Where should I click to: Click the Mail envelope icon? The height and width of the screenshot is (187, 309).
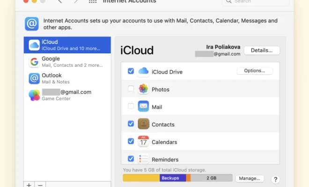click(x=143, y=106)
